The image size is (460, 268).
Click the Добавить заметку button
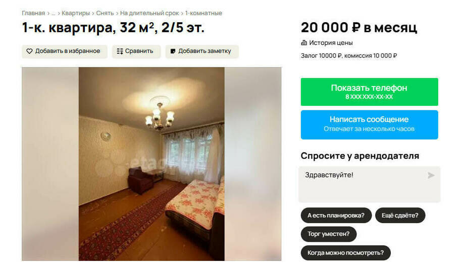[202, 51]
